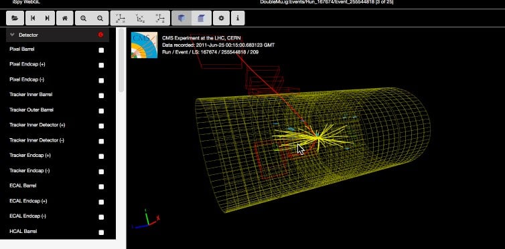Click the CMS logo thumbnail

point(144,45)
